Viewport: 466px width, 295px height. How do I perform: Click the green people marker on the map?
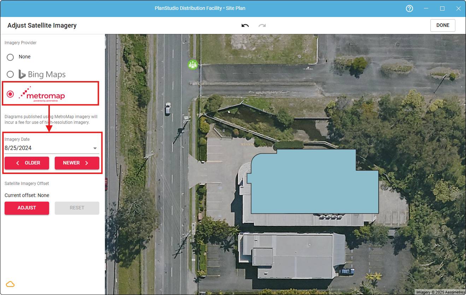coord(193,65)
